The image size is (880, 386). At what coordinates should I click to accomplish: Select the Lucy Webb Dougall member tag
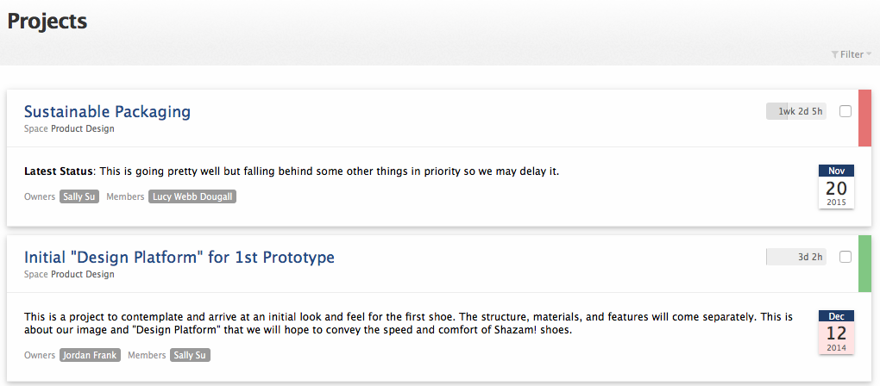192,196
